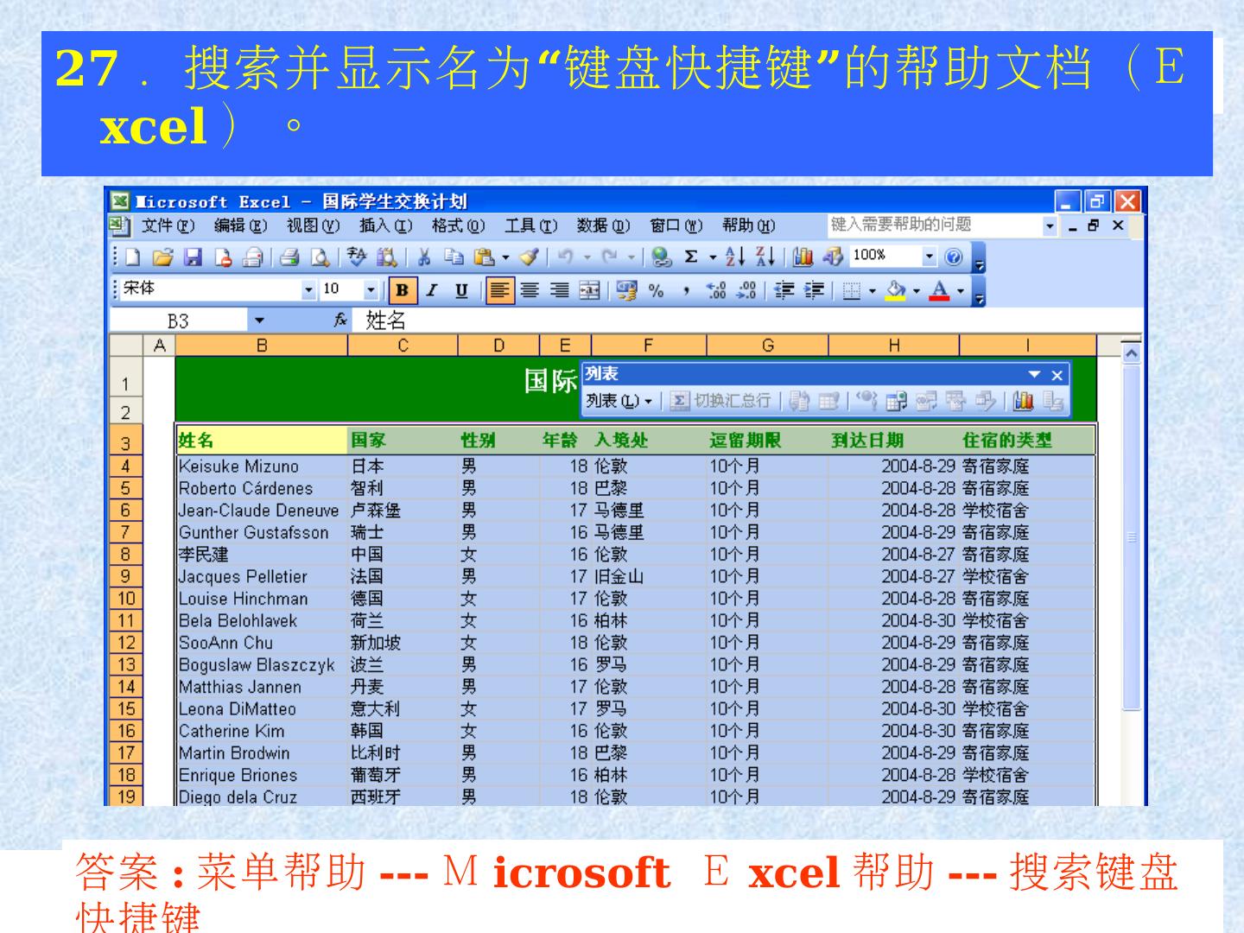Expand the Font Color dropdown arrow
The height and width of the screenshot is (933, 1244).
pos(961,291)
